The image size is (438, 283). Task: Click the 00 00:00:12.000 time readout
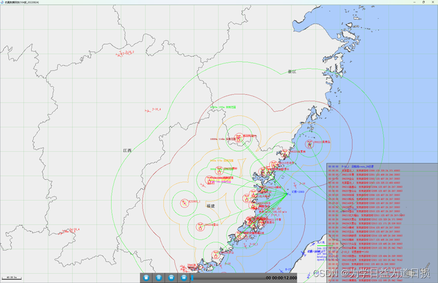click(282, 278)
